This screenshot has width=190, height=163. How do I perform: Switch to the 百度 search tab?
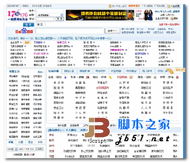coord(28,25)
